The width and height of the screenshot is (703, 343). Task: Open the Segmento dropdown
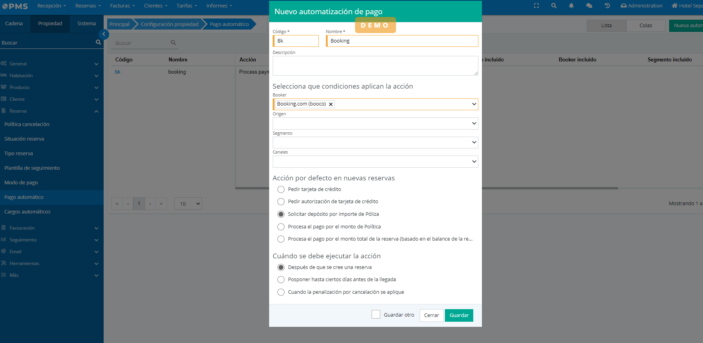tap(375, 143)
